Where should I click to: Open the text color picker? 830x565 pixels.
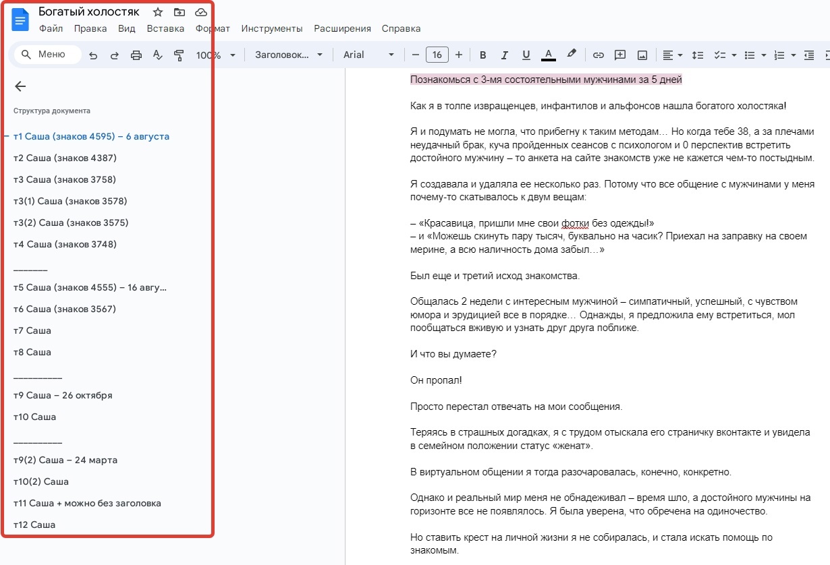[x=549, y=55]
